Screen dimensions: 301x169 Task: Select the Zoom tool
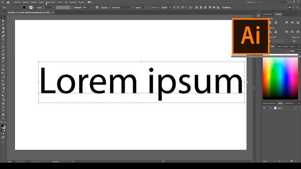(3, 118)
